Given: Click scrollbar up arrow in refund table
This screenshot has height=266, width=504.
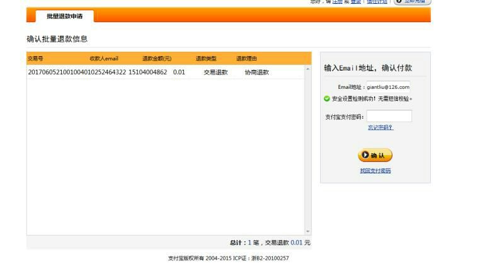Looking at the screenshot, I should [308, 69].
